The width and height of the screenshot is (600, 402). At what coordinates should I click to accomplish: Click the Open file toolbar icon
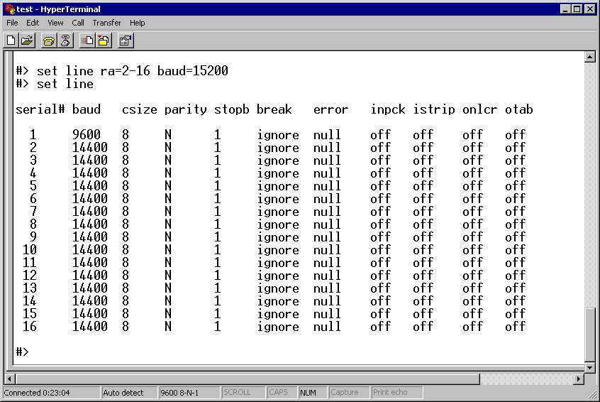(27, 40)
